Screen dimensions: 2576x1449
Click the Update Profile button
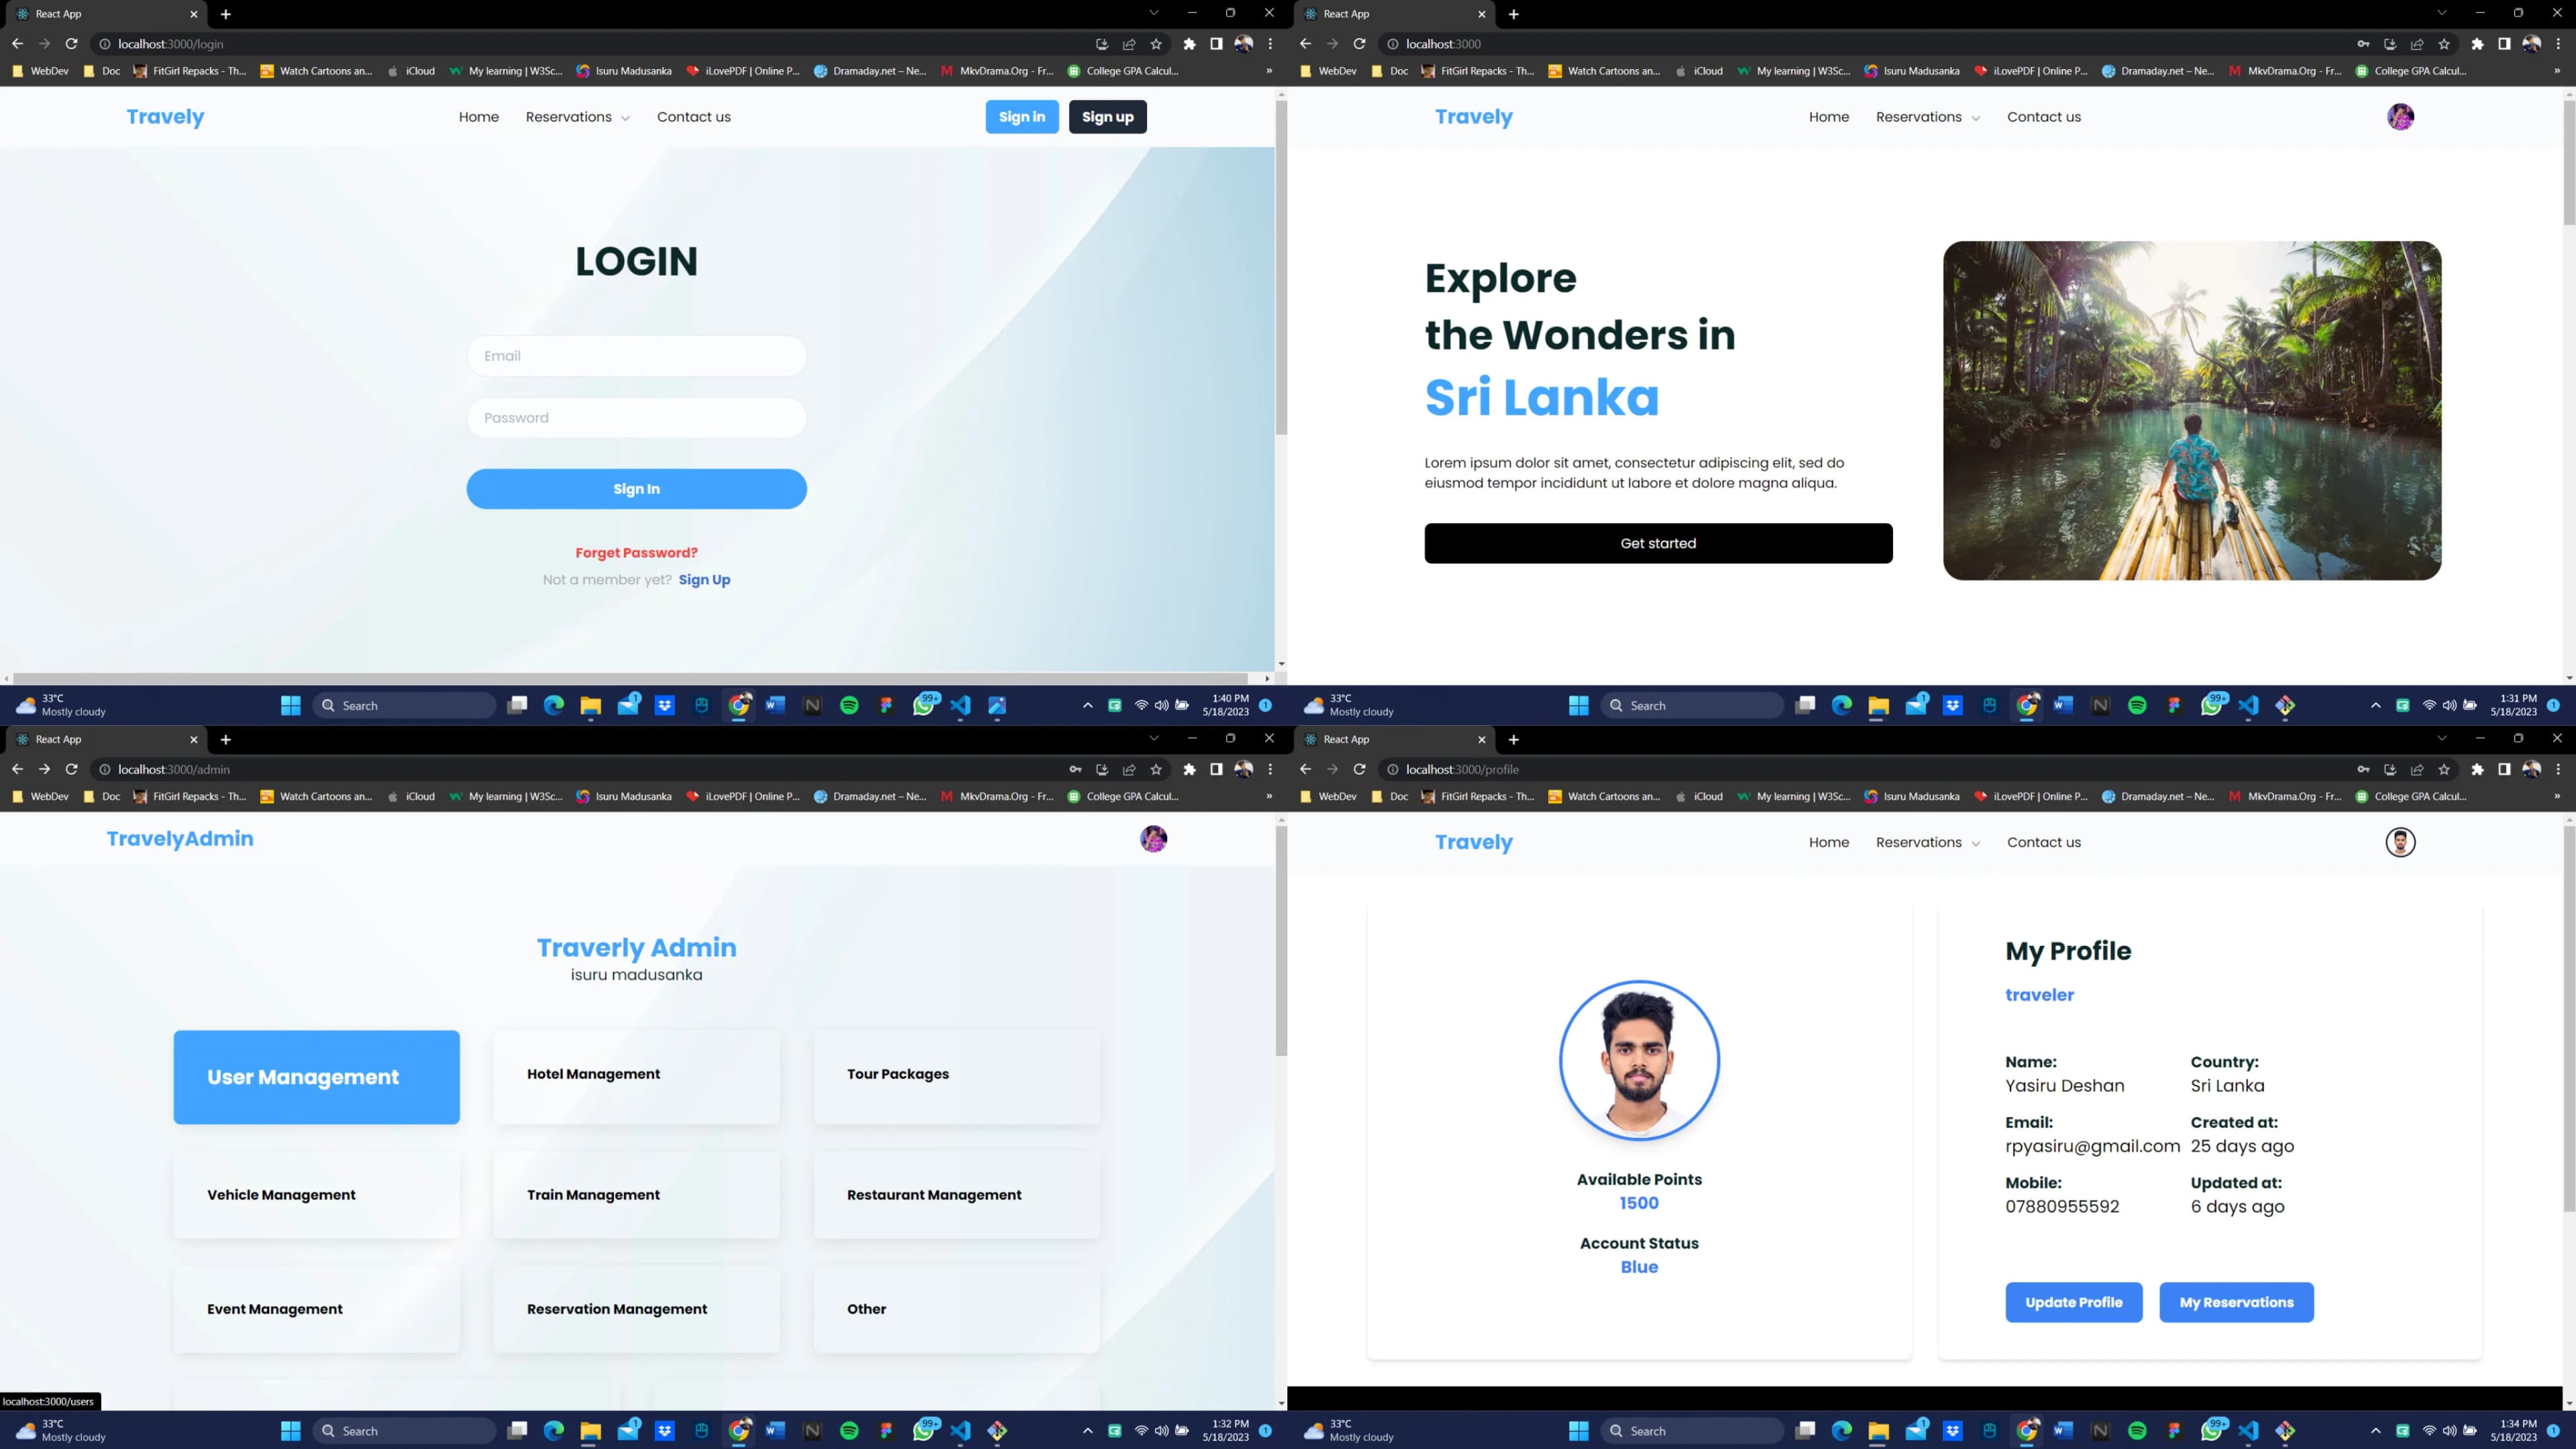2073,1302
